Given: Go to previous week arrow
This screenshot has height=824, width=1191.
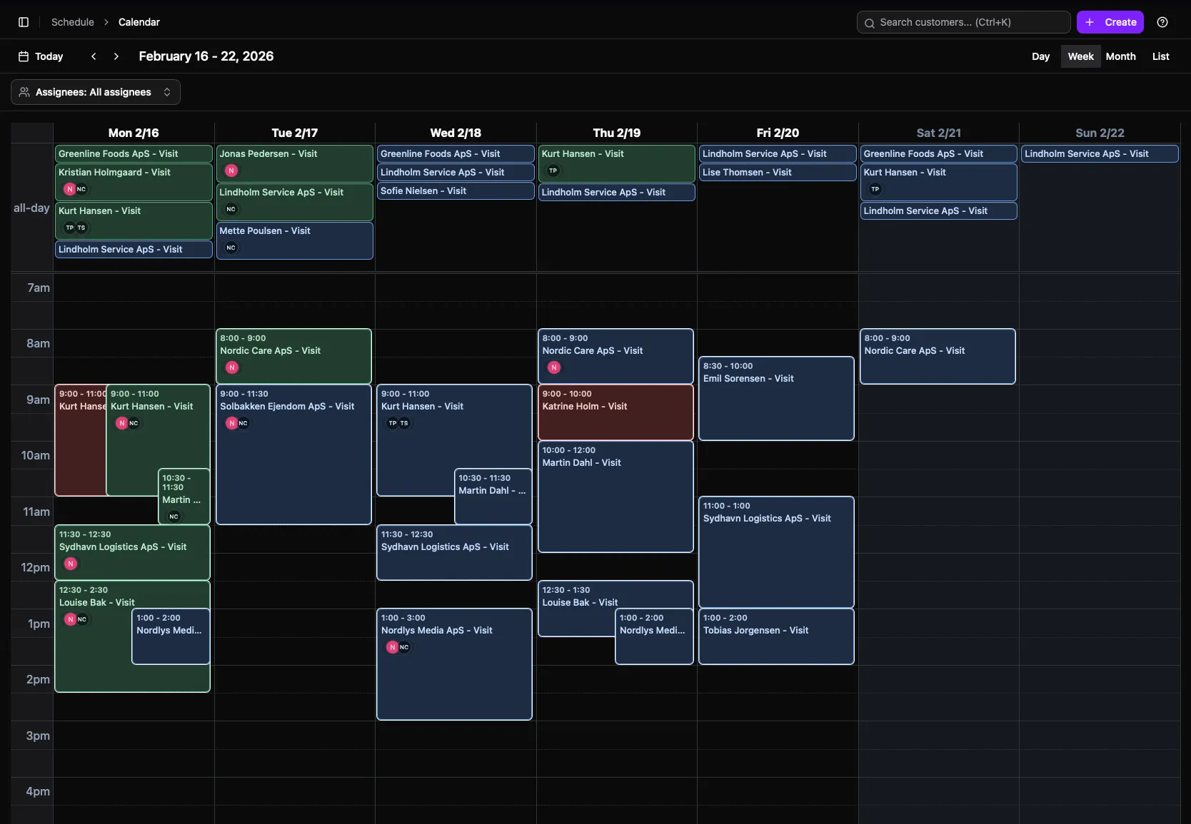Looking at the screenshot, I should click(x=94, y=56).
